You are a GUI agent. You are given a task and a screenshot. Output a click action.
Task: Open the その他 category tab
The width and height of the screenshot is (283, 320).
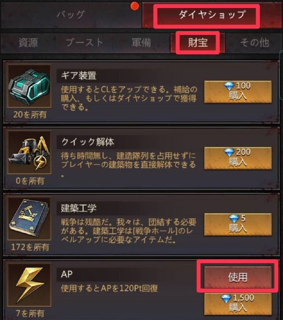click(x=255, y=43)
